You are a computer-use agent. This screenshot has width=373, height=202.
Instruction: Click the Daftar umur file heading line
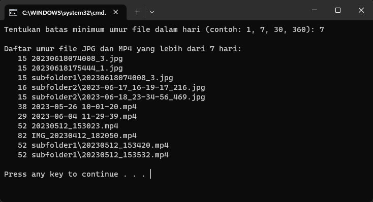123,49
